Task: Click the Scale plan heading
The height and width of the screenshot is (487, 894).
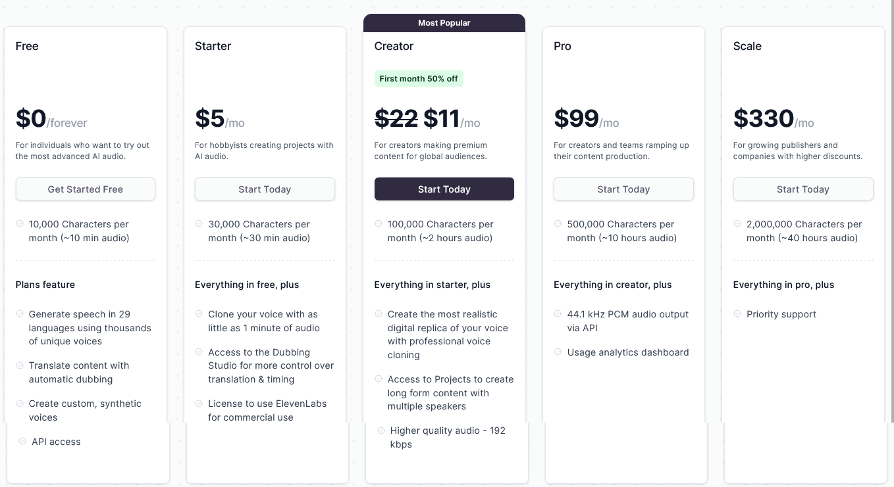Action: click(x=747, y=46)
